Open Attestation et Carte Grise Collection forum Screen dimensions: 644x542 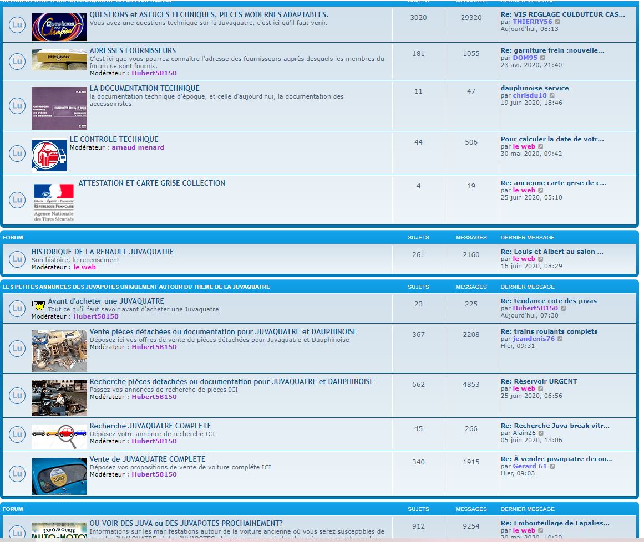tap(151, 183)
